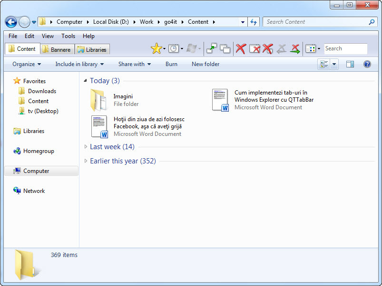Collapse the Today (3) group
The width and height of the screenshot is (382, 286).
click(x=85, y=80)
